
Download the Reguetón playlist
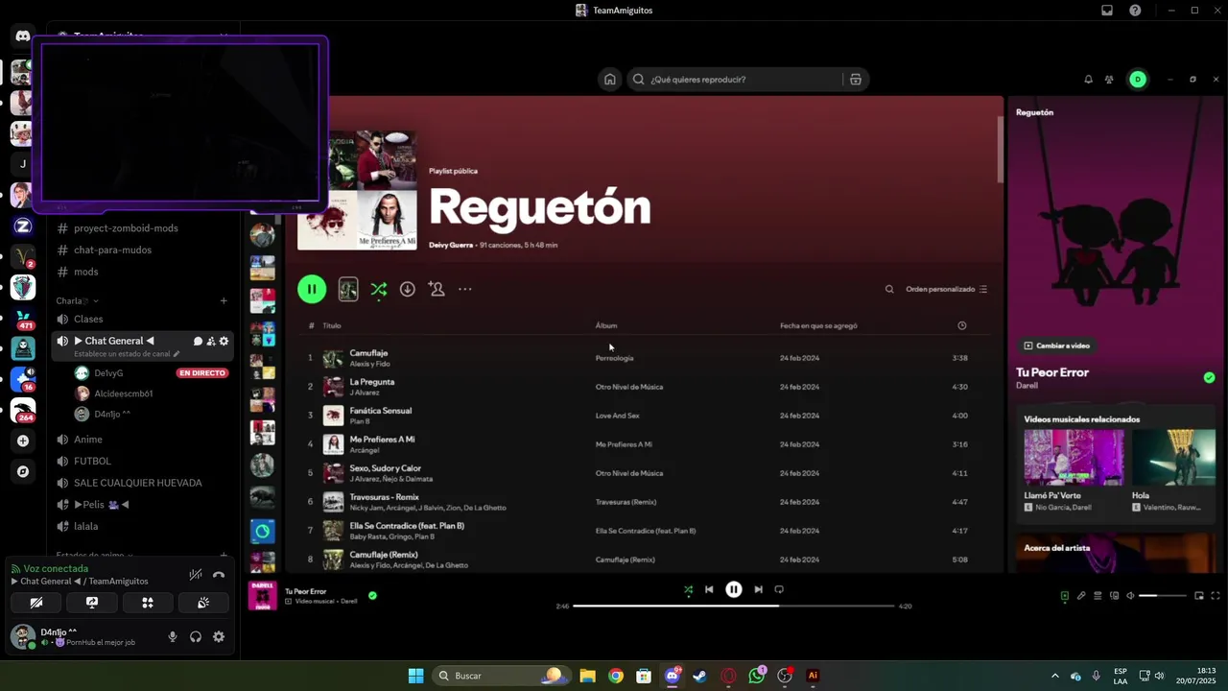coord(408,289)
